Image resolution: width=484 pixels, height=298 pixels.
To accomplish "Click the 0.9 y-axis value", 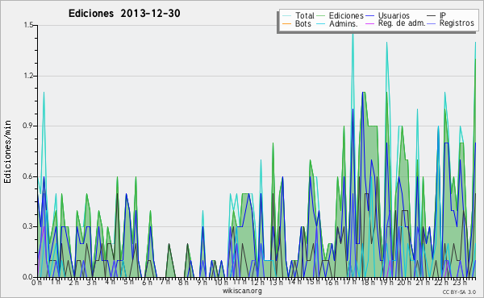I will click(28, 126).
